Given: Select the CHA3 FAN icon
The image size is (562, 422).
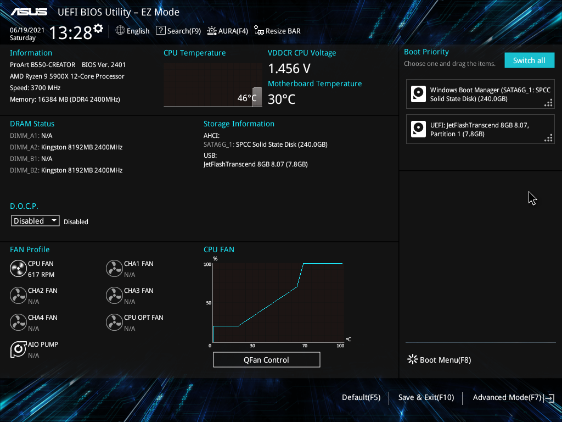Looking at the screenshot, I should coord(114,295).
